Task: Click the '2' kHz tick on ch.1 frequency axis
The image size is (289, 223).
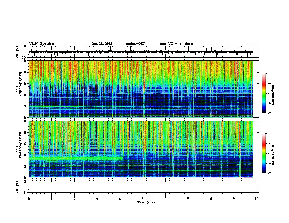Action: coord(25,106)
